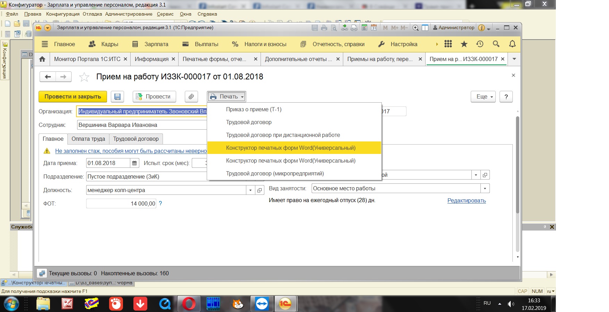609x312 pixels.
Task: Select Приказ о приеме (Т-1)
Action: [294, 109]
